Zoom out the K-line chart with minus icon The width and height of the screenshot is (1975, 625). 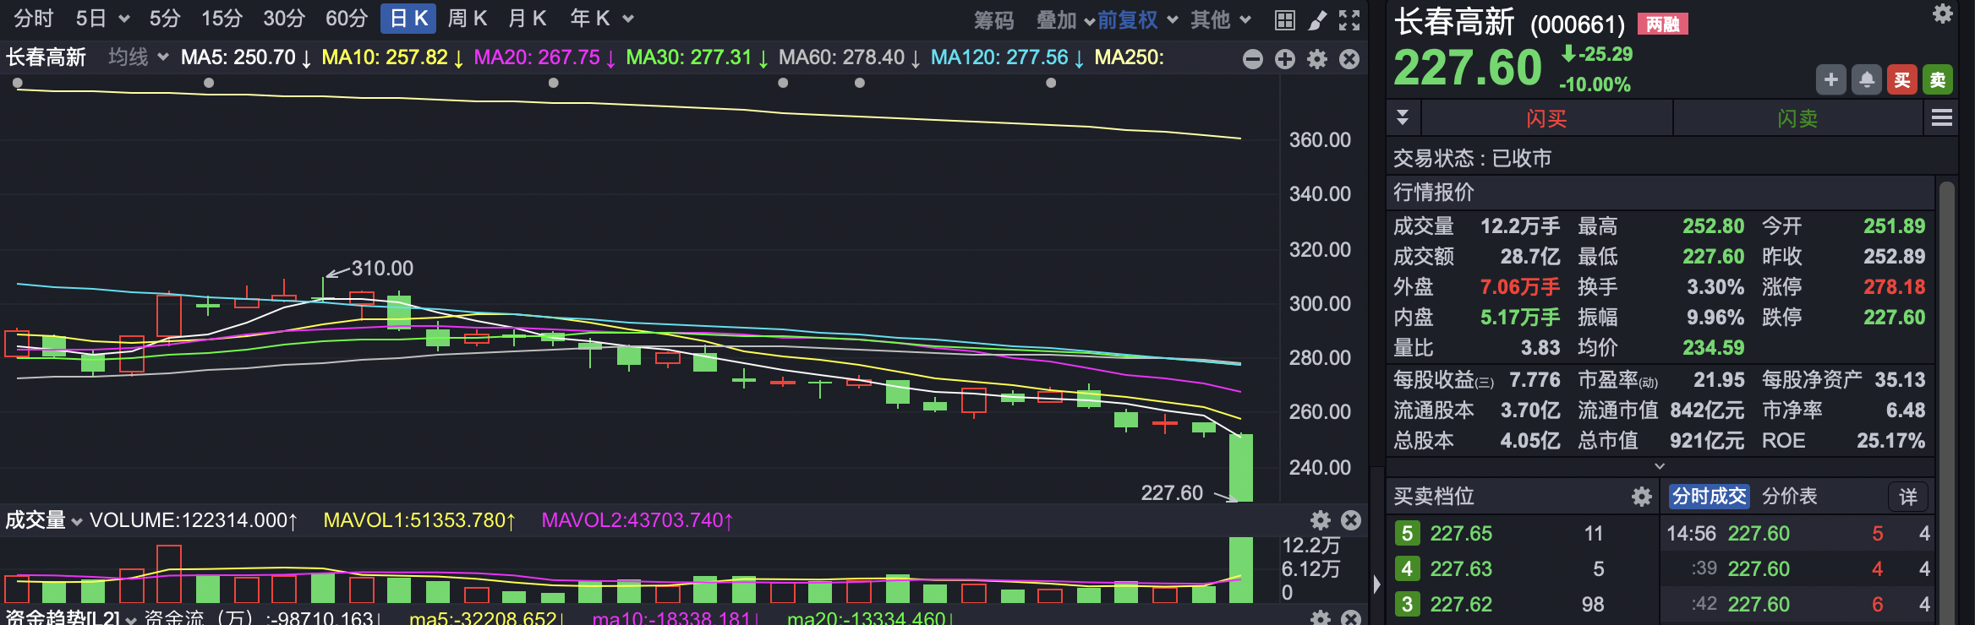click(x=1253, y=58)
